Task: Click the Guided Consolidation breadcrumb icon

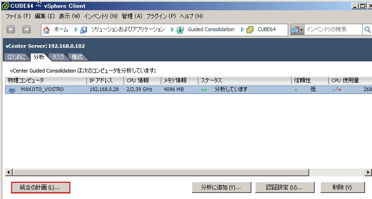Action: tap(180, 30)
